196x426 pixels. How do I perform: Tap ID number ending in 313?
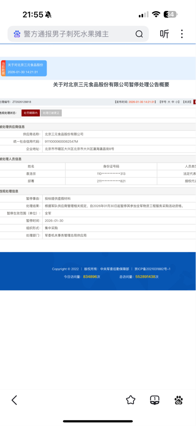coord(111,174)
